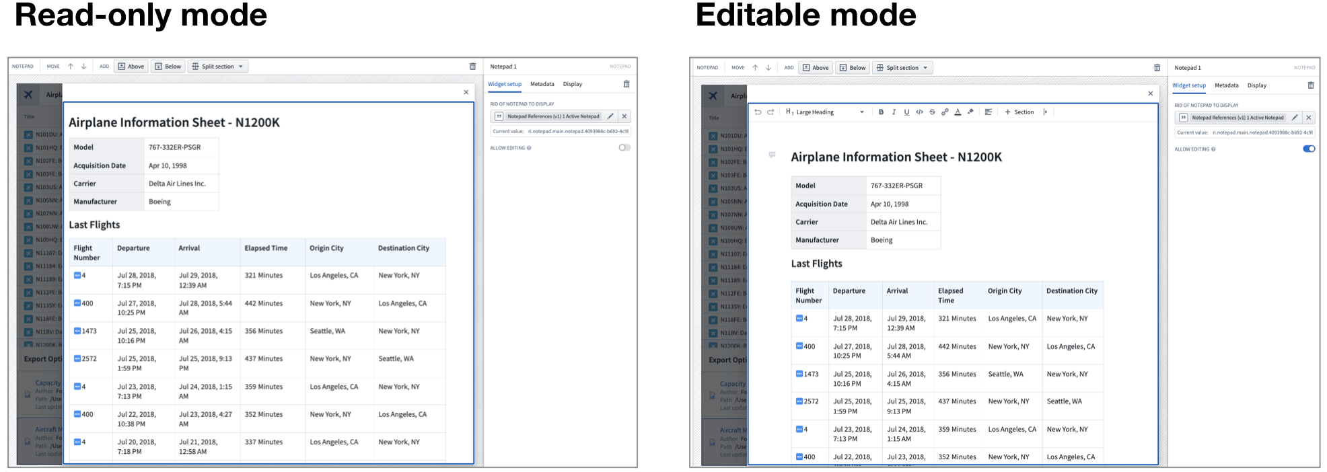Clear the notepad reference in Read-only panel
1327x472 pixels.
tap(624, 116)
